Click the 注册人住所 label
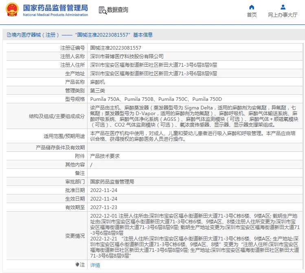 click(x=72, y=65)
